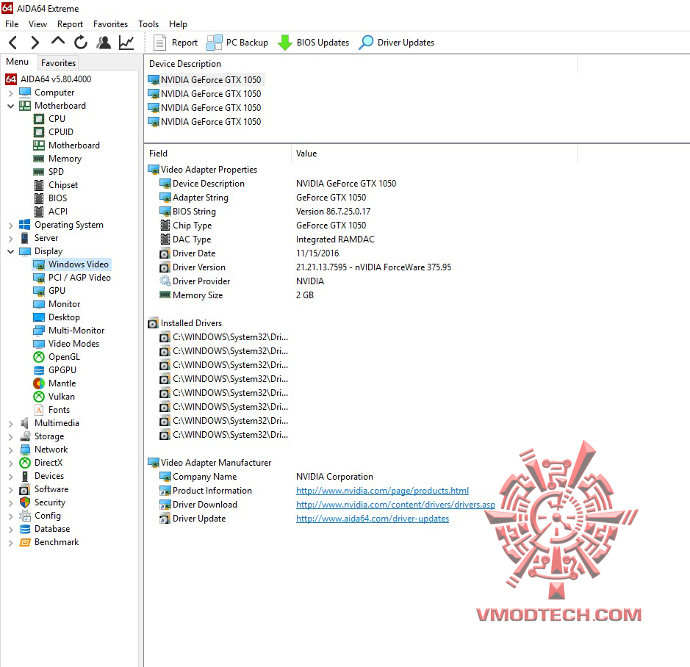Expand the Operating System node
Screen dimensions: 690x667
[x=10, y=226]
